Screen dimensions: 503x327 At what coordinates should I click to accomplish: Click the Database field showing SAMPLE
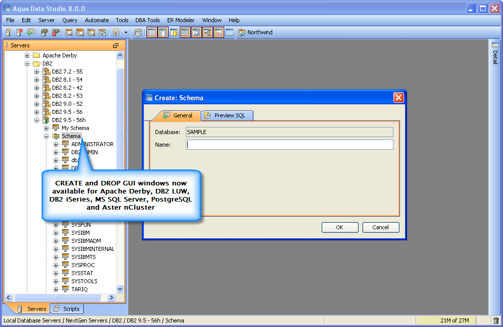click(289, 132)
